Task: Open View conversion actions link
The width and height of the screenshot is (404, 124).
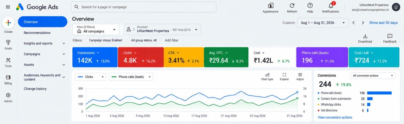Action: [x=335, y=117]
